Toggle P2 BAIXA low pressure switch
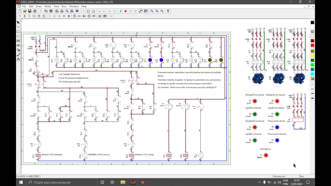 pyautogui.click(x=277, y=141)
